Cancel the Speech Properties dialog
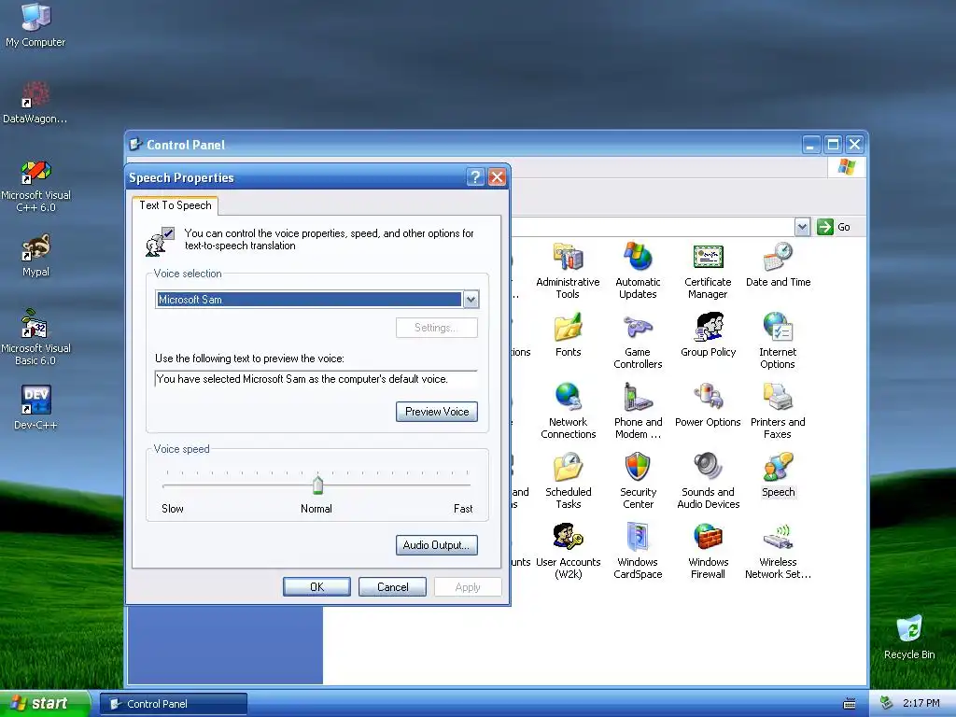 click(x=393, y=587)
